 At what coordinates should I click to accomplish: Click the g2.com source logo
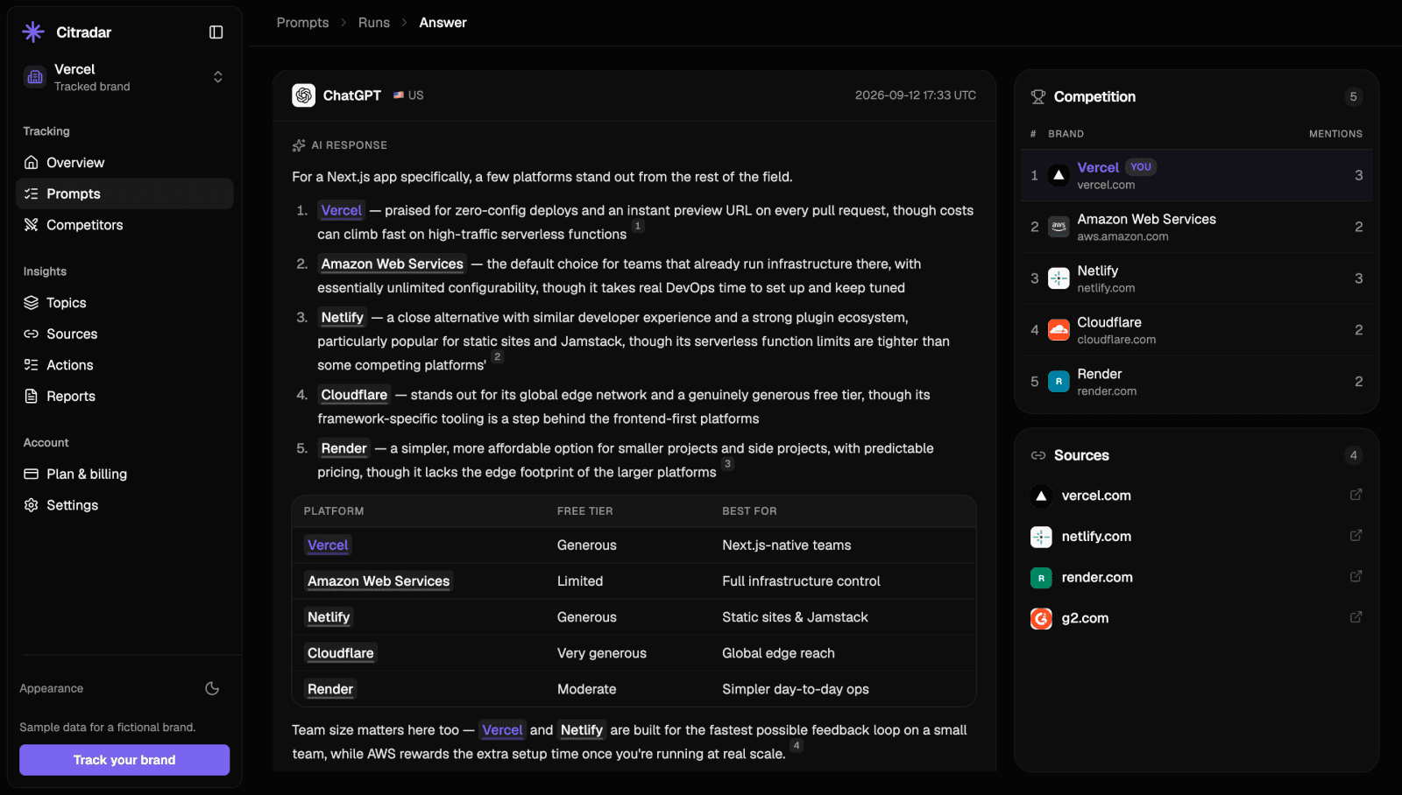coord(1041,618)
